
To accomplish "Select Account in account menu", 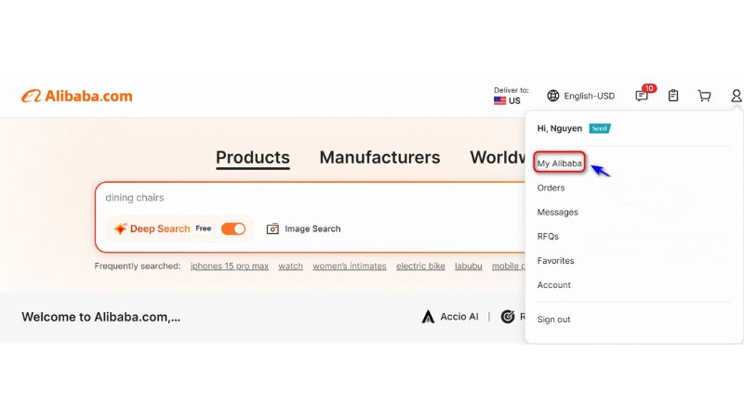I will (x=553, y=285).
